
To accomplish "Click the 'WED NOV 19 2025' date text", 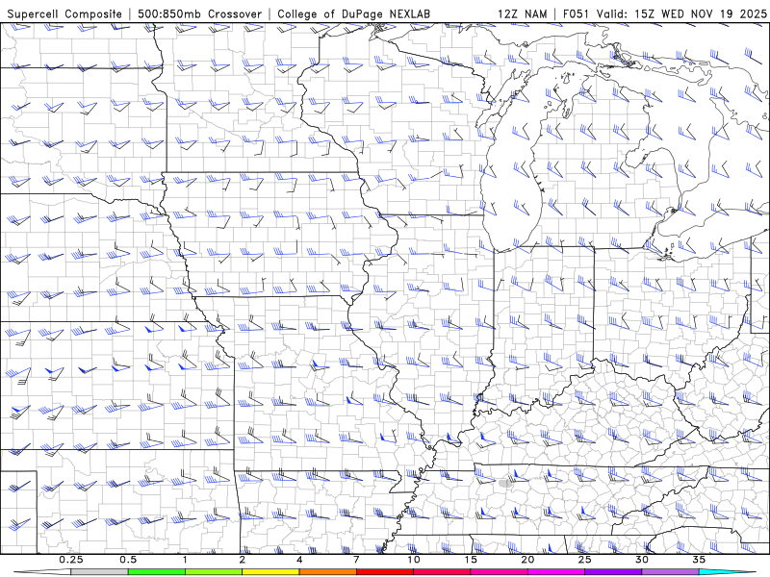I will [713, 13].
